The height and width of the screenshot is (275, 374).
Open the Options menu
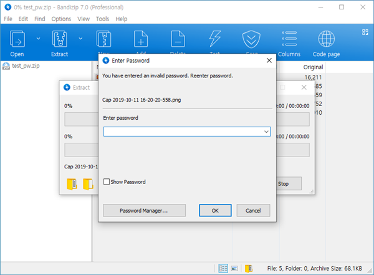coord(61,19)
